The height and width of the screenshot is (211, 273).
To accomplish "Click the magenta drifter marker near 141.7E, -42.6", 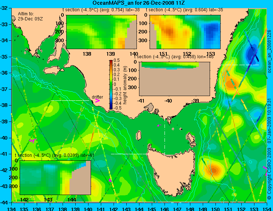I will (110, 180).
